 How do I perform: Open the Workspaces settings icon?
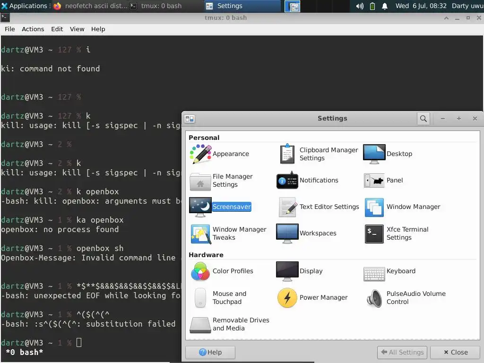click(x=287, y=233)
